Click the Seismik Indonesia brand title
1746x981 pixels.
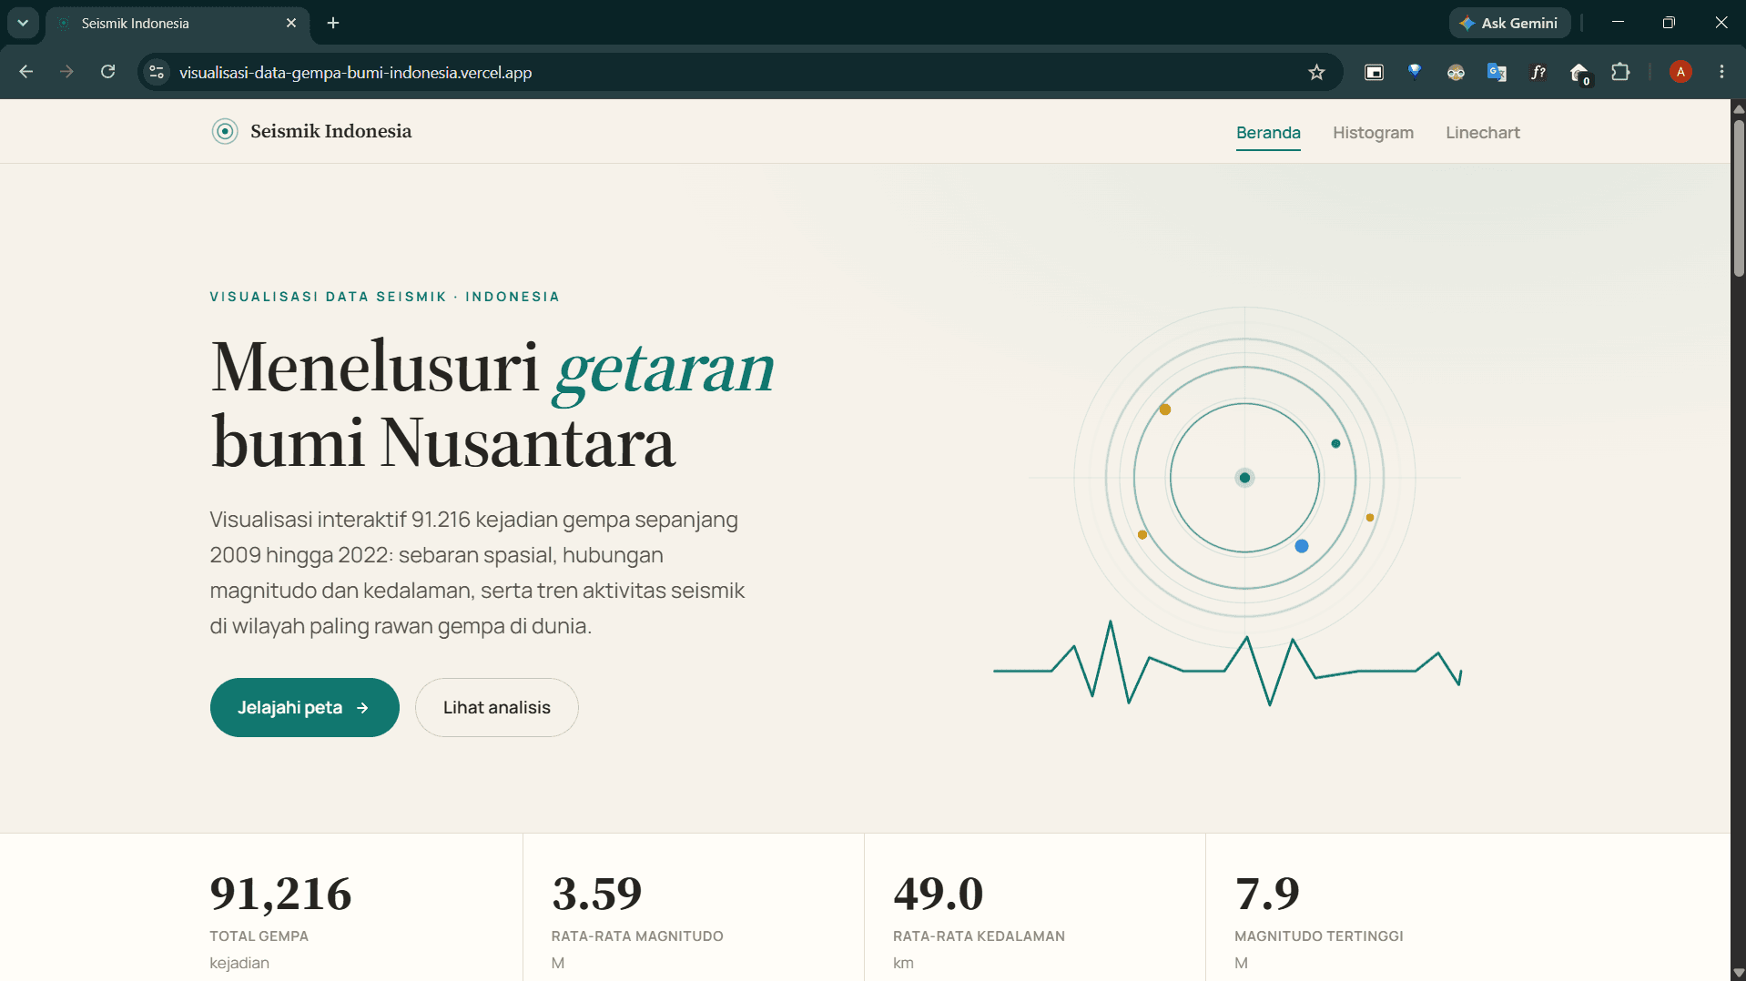[x=330, y=131]
